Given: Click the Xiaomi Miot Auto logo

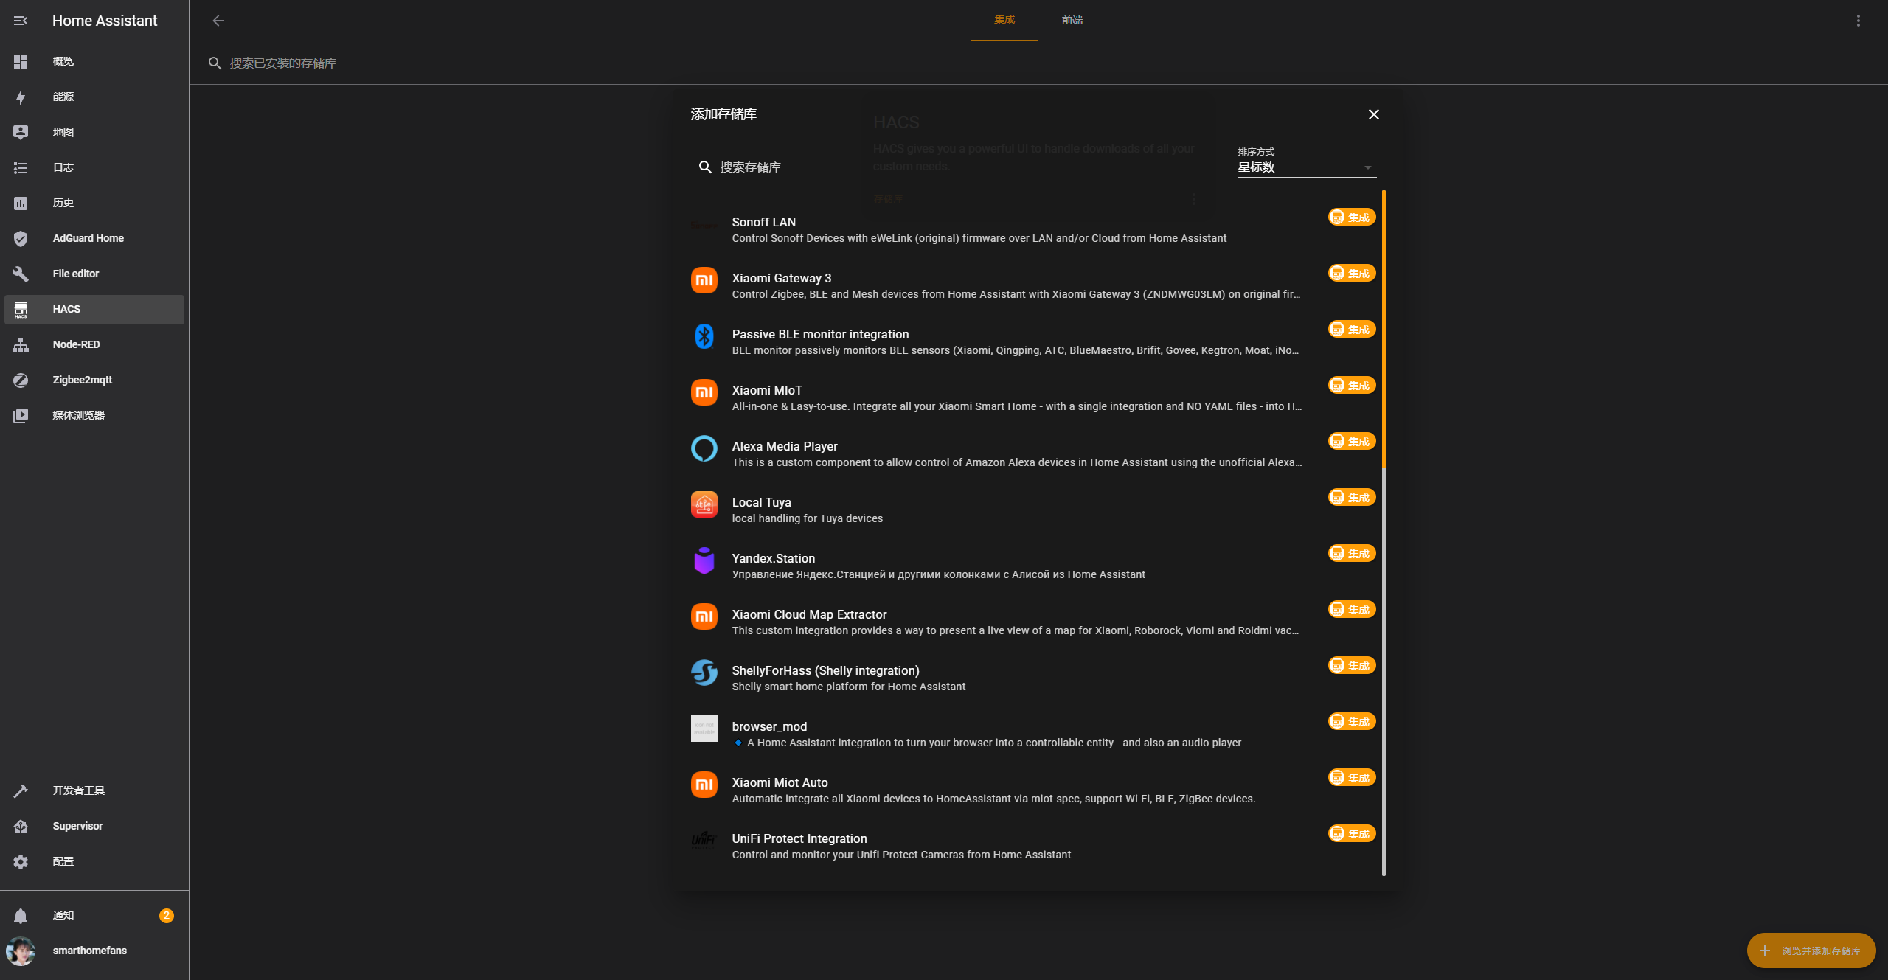Looking at the screenshot, I should click(704, 785).
